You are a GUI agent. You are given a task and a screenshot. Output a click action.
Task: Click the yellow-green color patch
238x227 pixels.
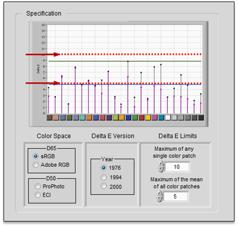click(x=115, y=118)
